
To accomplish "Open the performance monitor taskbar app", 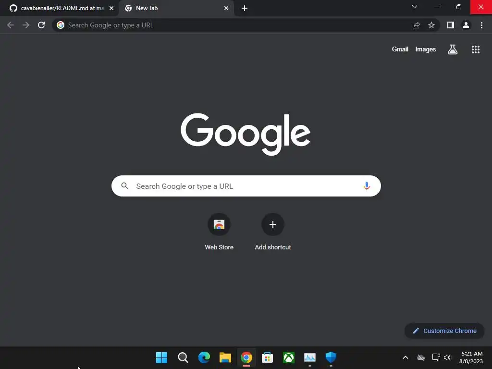I will point(310,357).
